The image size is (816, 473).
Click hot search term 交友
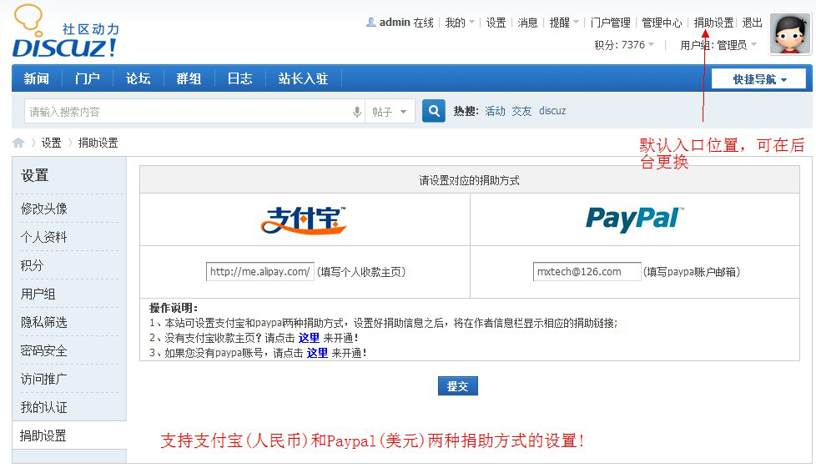[521, 111]
